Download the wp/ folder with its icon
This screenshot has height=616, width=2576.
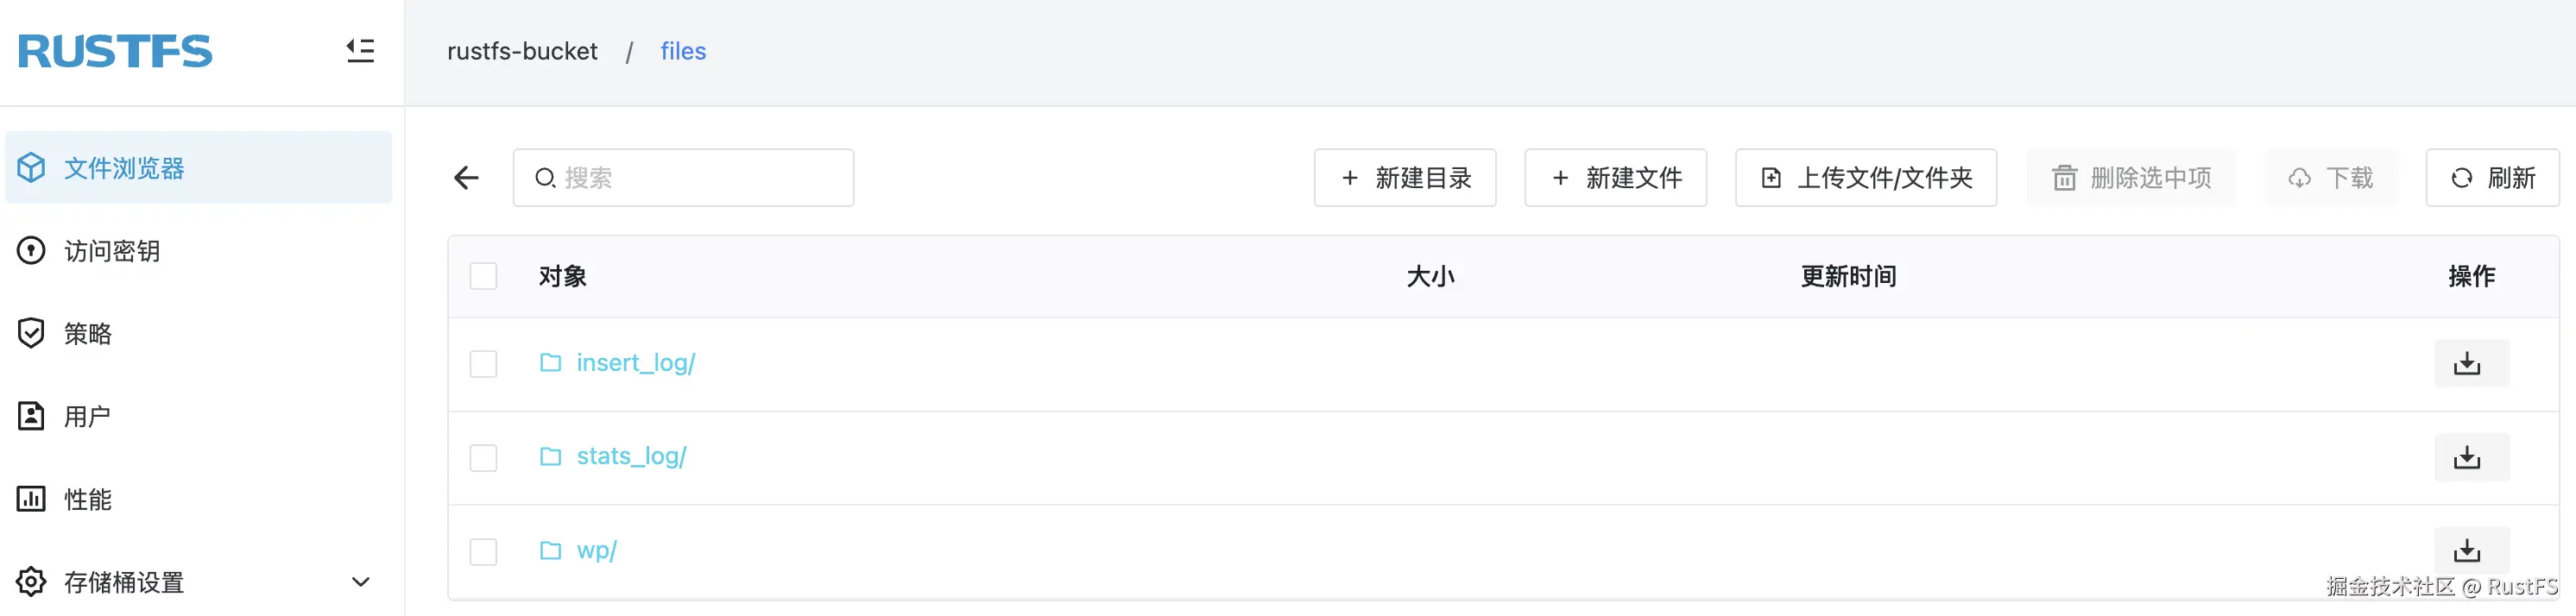point(2470,550)
